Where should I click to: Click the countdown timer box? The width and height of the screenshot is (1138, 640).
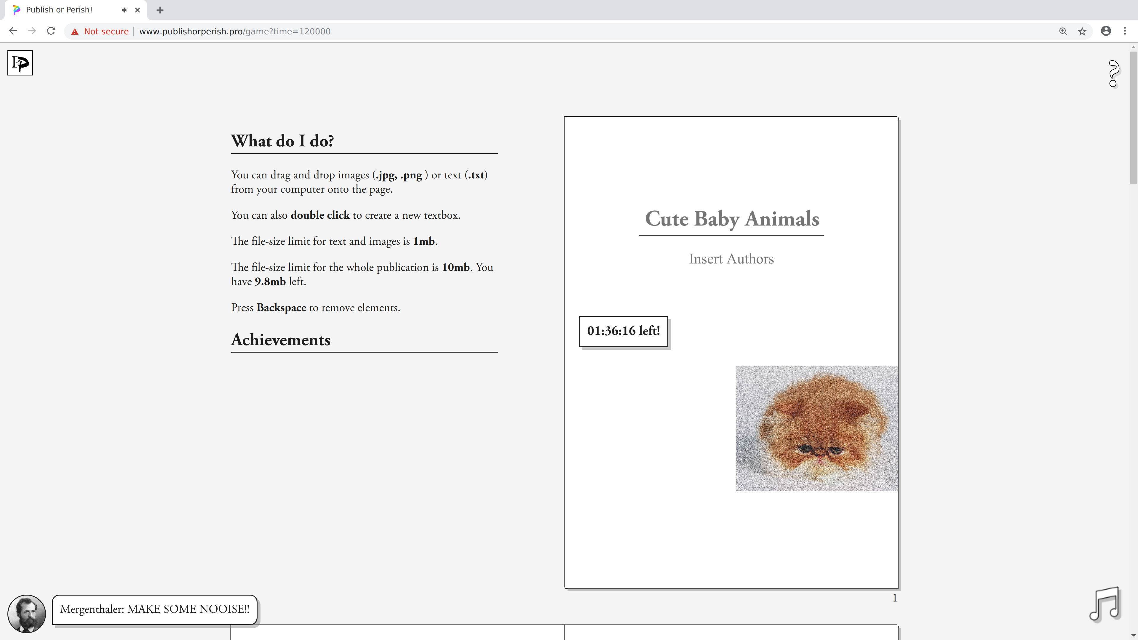(623, 331)
